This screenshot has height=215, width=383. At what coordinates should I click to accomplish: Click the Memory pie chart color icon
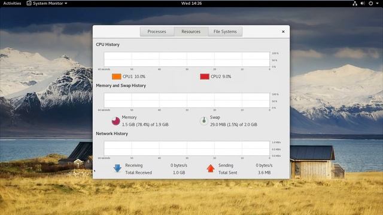click(x=115, y=121)
